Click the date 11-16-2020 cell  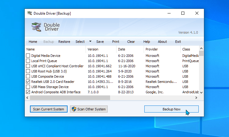point(127,66)
